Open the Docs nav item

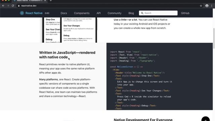[x=64, y=13]
